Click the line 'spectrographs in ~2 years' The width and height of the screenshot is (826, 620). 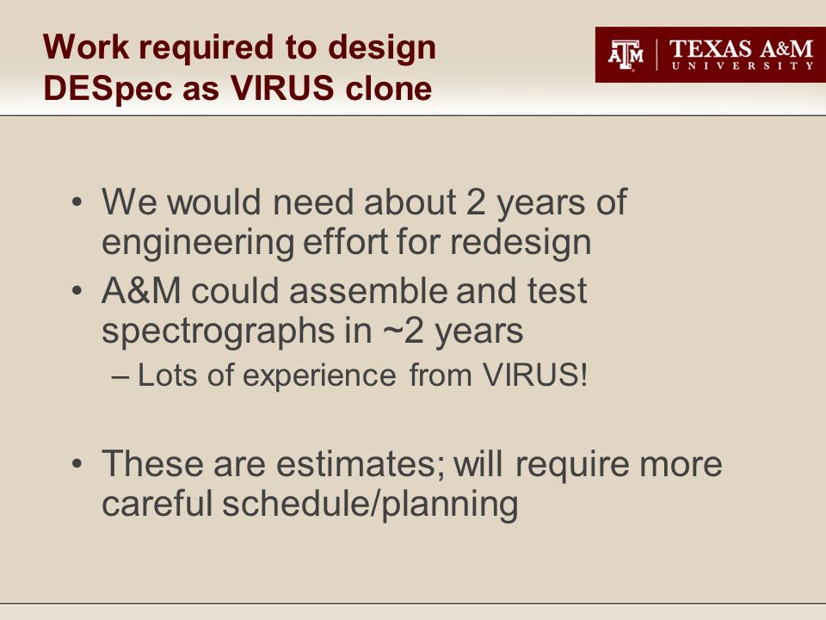coord(312,331)
